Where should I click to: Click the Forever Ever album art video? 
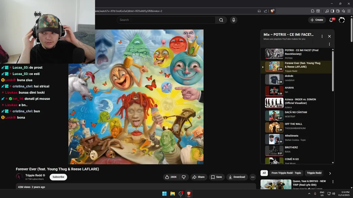click(136, 97)
